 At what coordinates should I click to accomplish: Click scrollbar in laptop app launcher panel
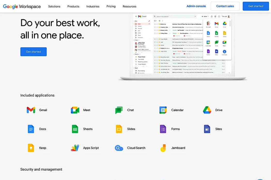click(x=230, y=23)
